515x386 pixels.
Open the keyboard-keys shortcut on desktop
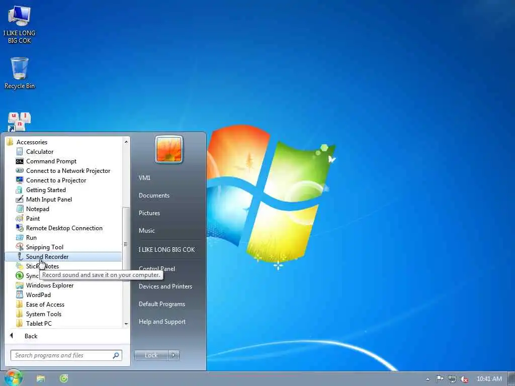click(19, 122)
